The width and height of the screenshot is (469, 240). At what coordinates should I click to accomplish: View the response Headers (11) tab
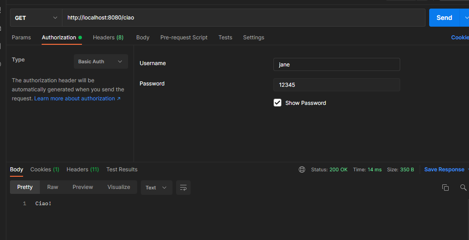[82, 169]
